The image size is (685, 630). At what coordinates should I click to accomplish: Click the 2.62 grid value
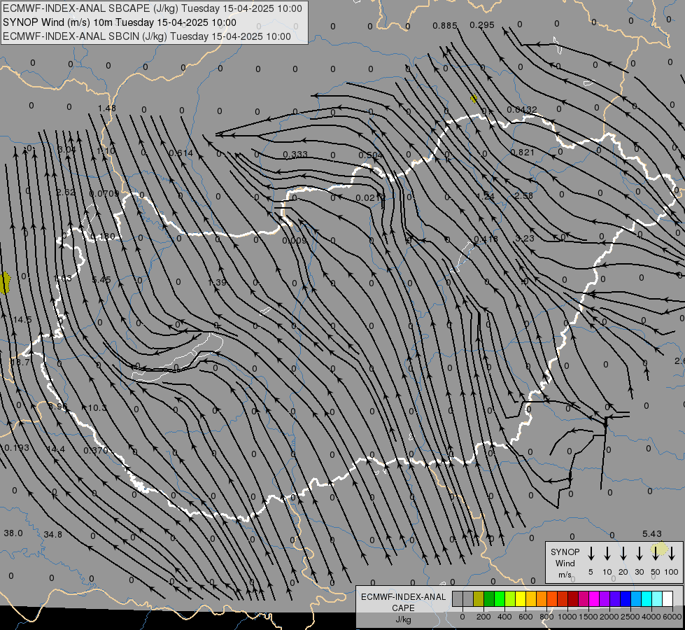click(x=66, y=192)
